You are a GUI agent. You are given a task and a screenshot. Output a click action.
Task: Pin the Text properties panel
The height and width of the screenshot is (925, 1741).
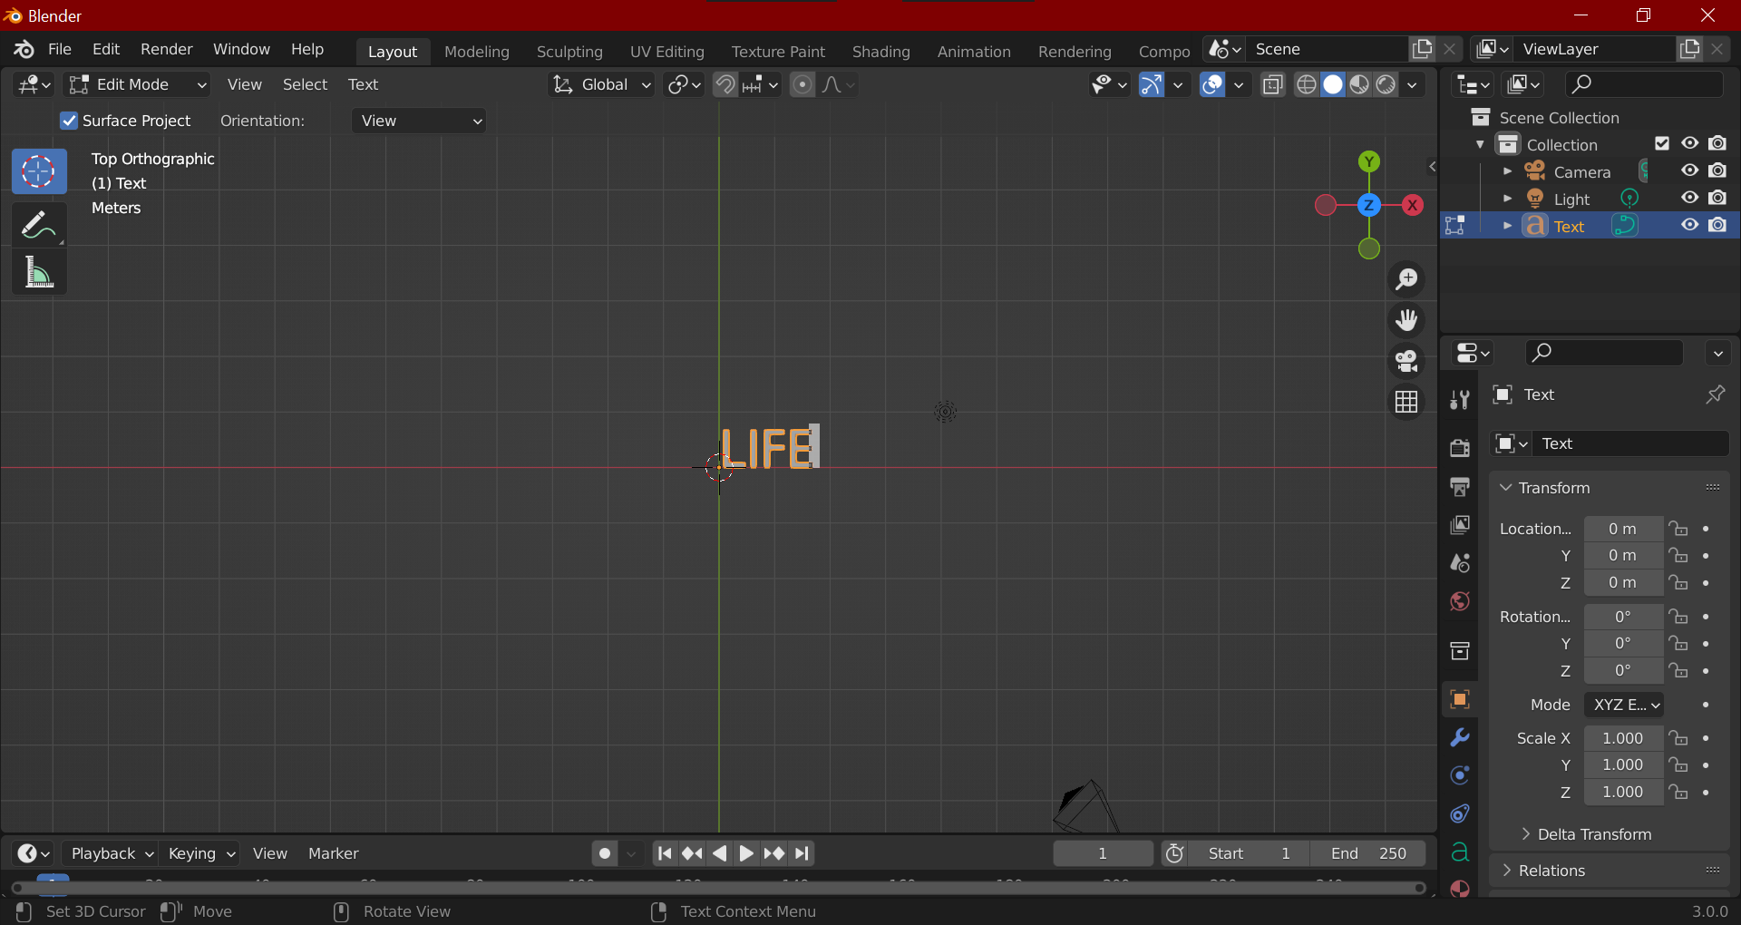(x=1715, y=394)
